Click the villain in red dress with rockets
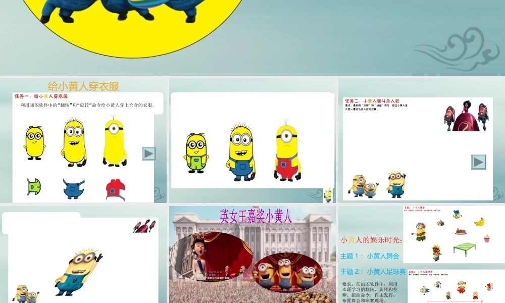Viewport: 505px width, 303px height. [x=466, y=116]
